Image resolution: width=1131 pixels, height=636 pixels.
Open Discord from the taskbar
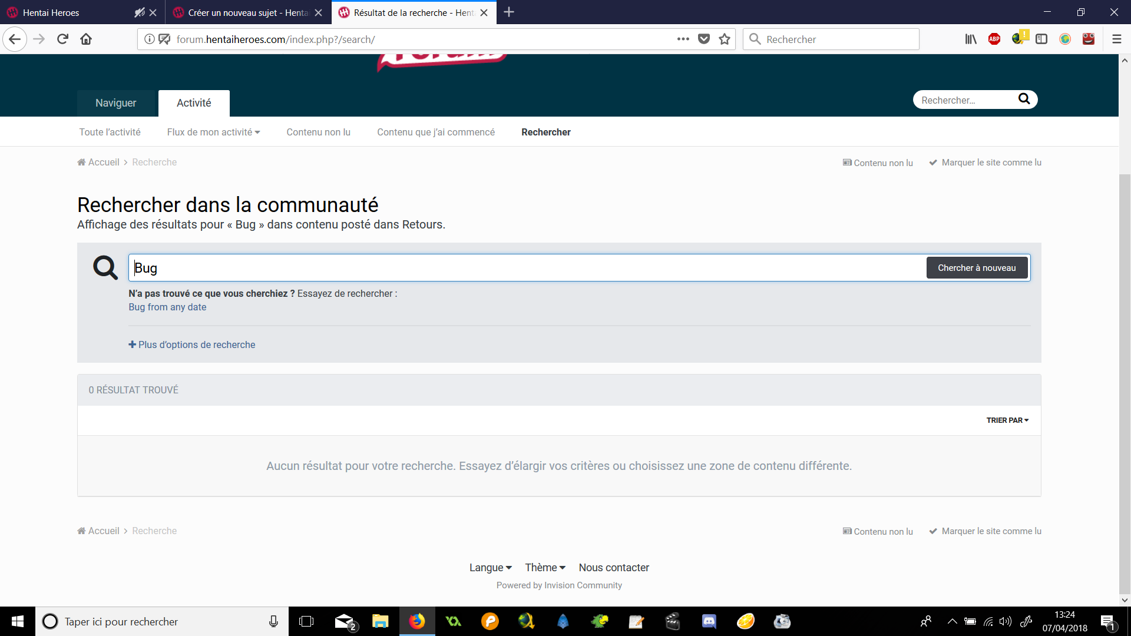pyautogui.click(x=709, y=621)
